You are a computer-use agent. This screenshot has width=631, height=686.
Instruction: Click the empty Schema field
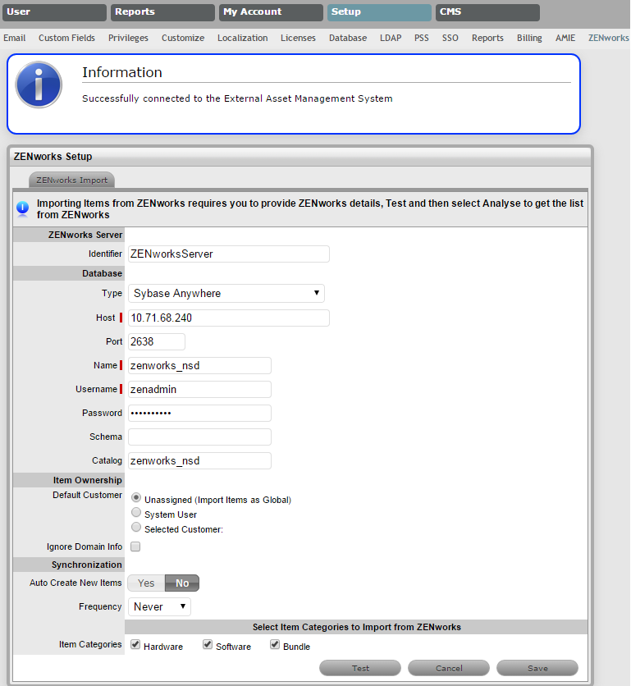[199, 437]
